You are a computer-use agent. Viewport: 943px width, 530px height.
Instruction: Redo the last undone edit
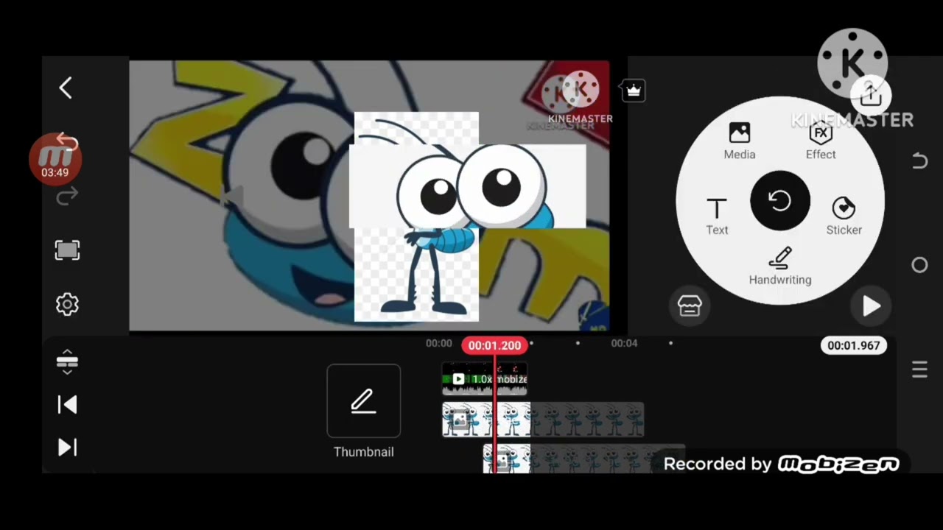point(67,197)
